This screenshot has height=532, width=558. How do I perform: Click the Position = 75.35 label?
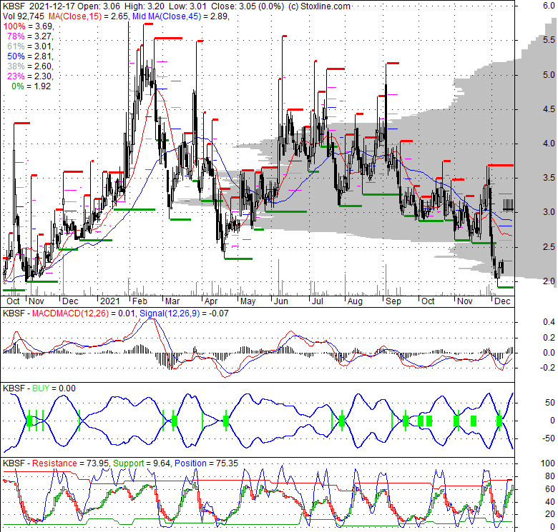[x=206, y=463]
